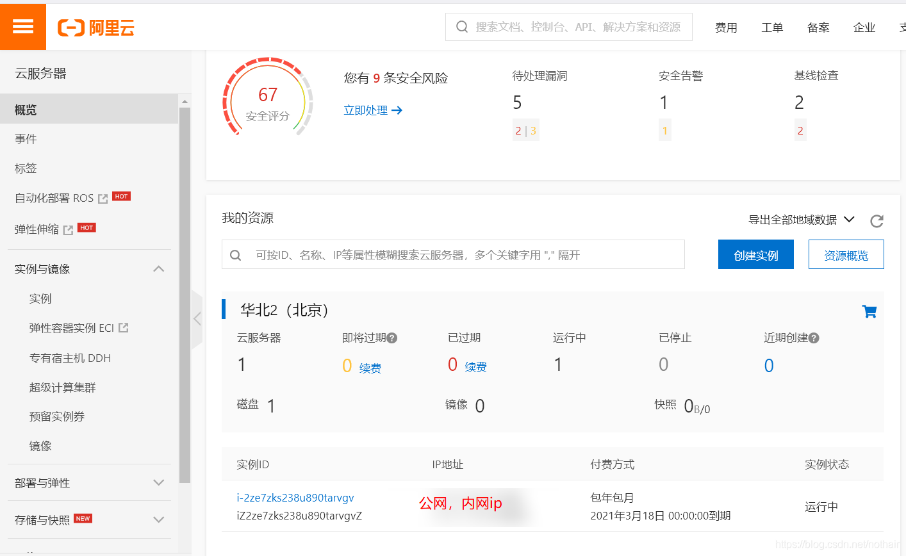Viewport: 906px width, 556px height.
Task: Click the arrow icon next to 立即处理
Action: click(x=397, y=110)
